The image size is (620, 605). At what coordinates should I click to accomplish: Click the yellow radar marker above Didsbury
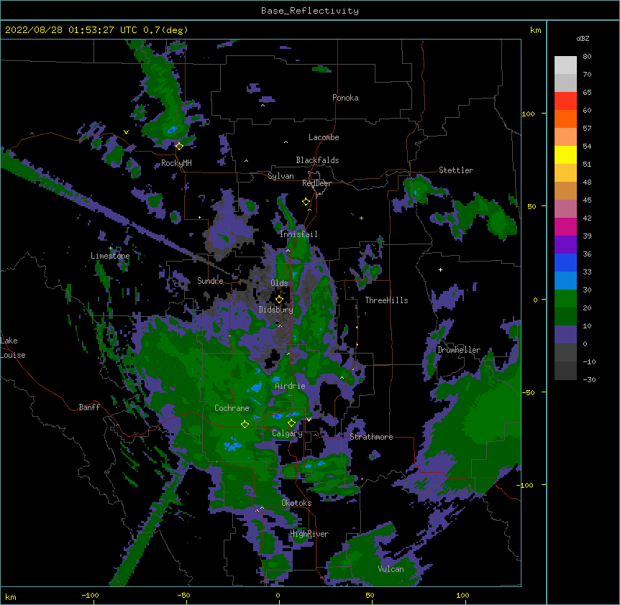coord(279,299)
